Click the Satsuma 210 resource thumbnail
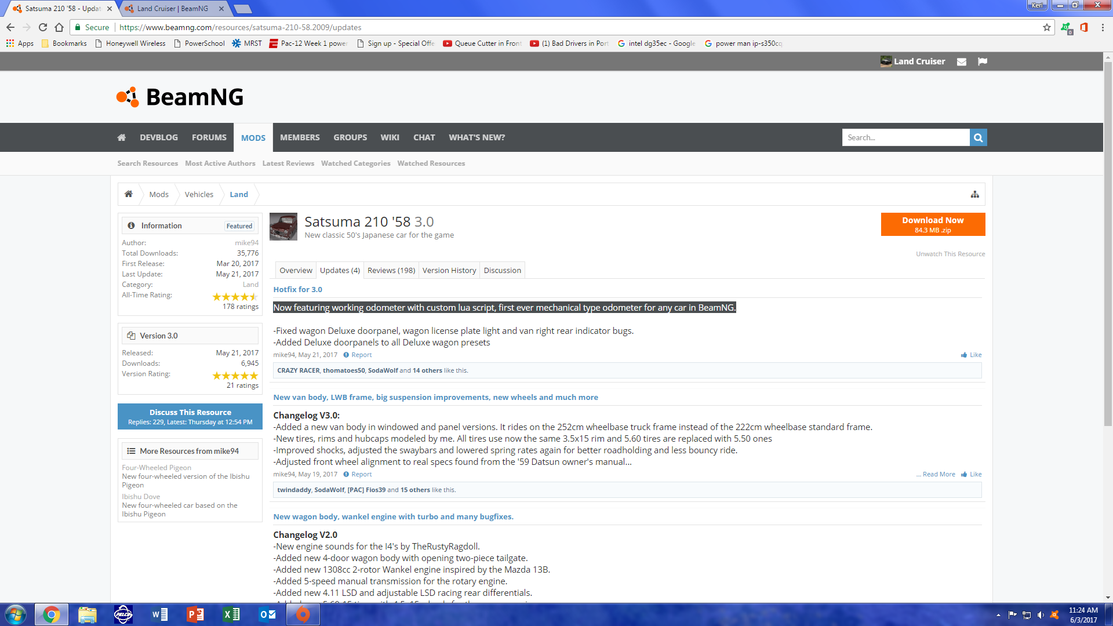 click(x=283, y=227)
